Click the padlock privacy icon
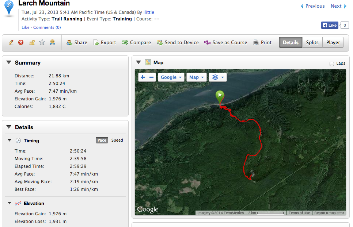Viewport: 353px width, 227px height. [x=32, y=42]
